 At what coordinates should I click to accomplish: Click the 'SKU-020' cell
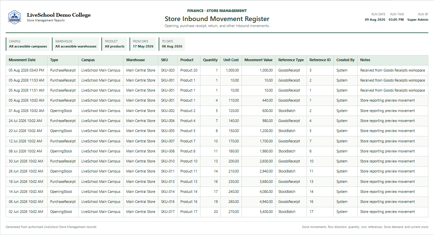pos(168,71)
